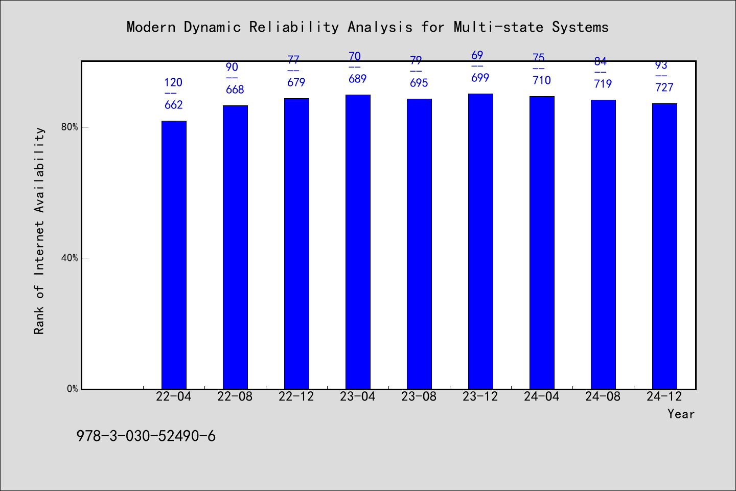Click the value 719 above the 24-08 bar
This screenshot has width=736, height=491.
603,84
